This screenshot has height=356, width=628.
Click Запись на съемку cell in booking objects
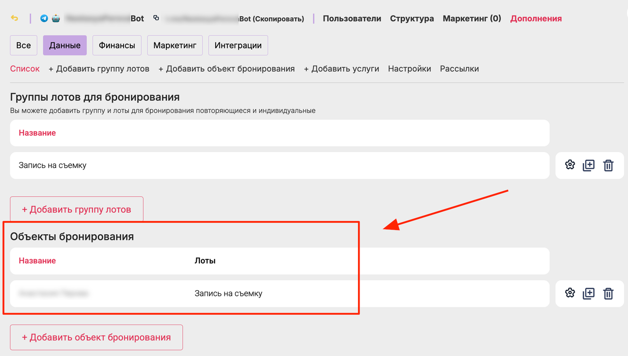[228, 293]
